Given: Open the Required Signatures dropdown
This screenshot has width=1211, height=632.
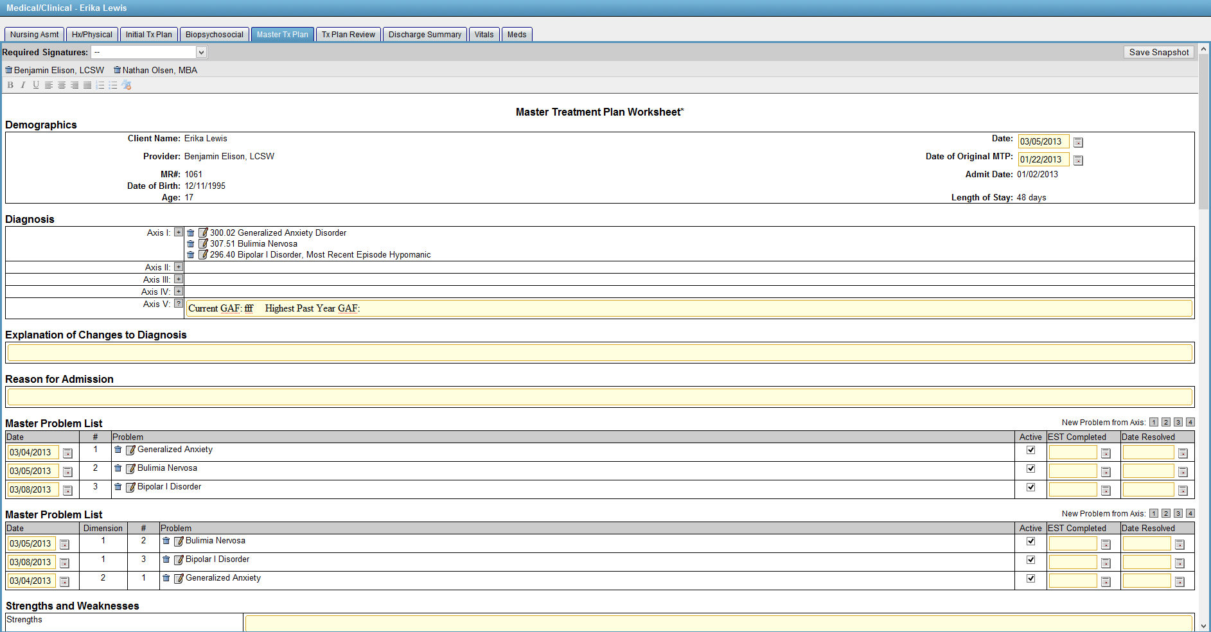Looking at the screenshot, I should point(149,52).
